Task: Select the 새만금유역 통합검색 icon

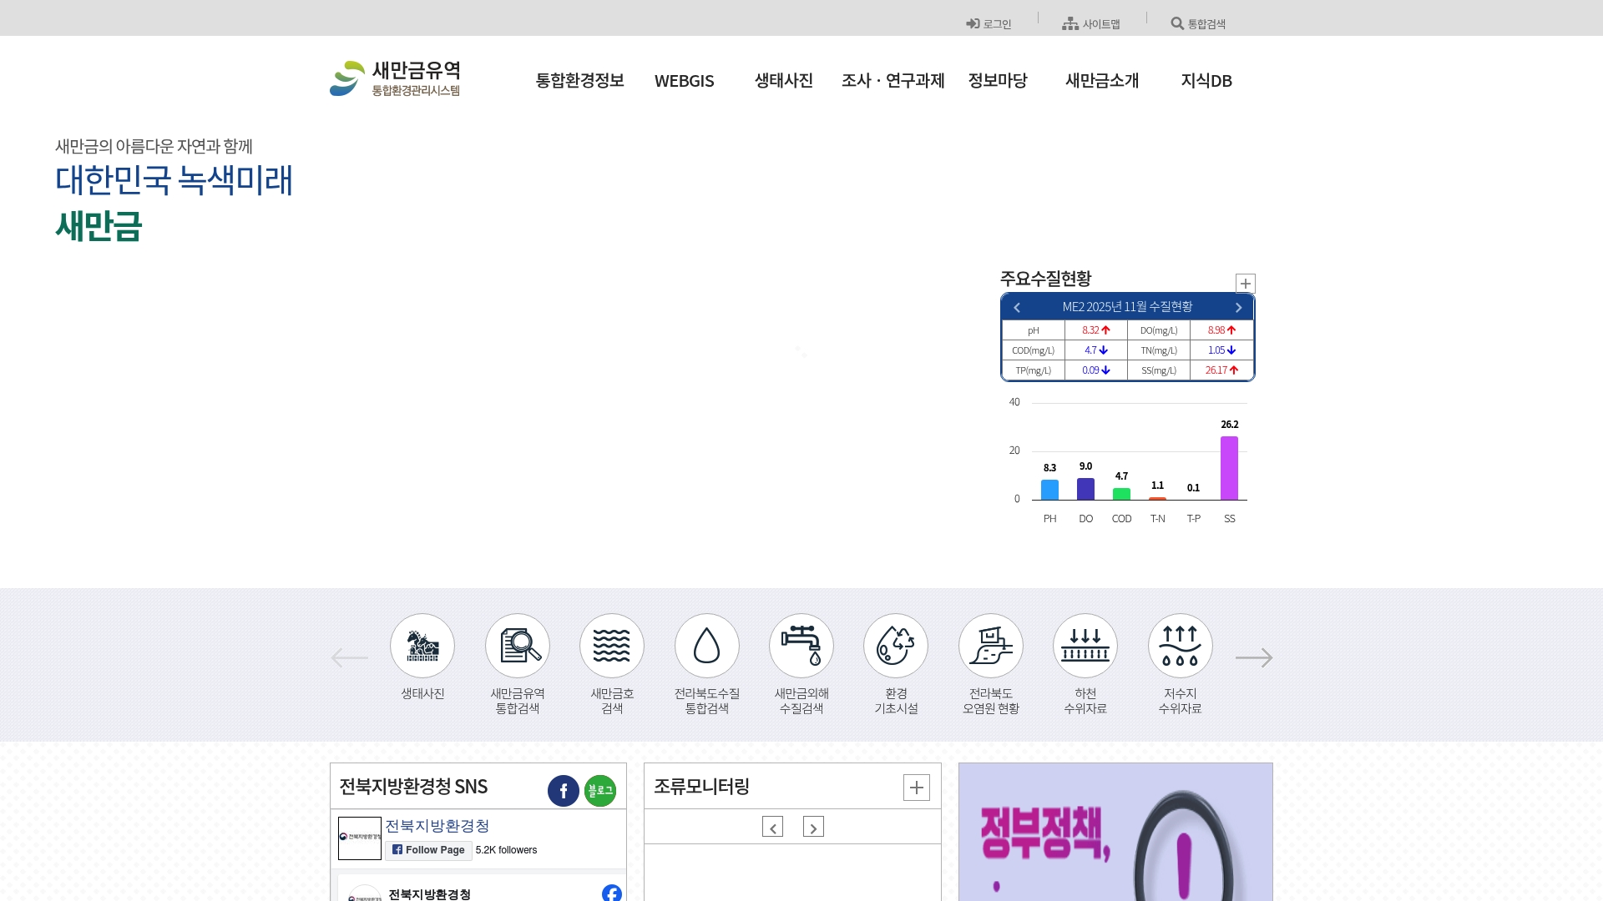Action: (x=517, y=646)
